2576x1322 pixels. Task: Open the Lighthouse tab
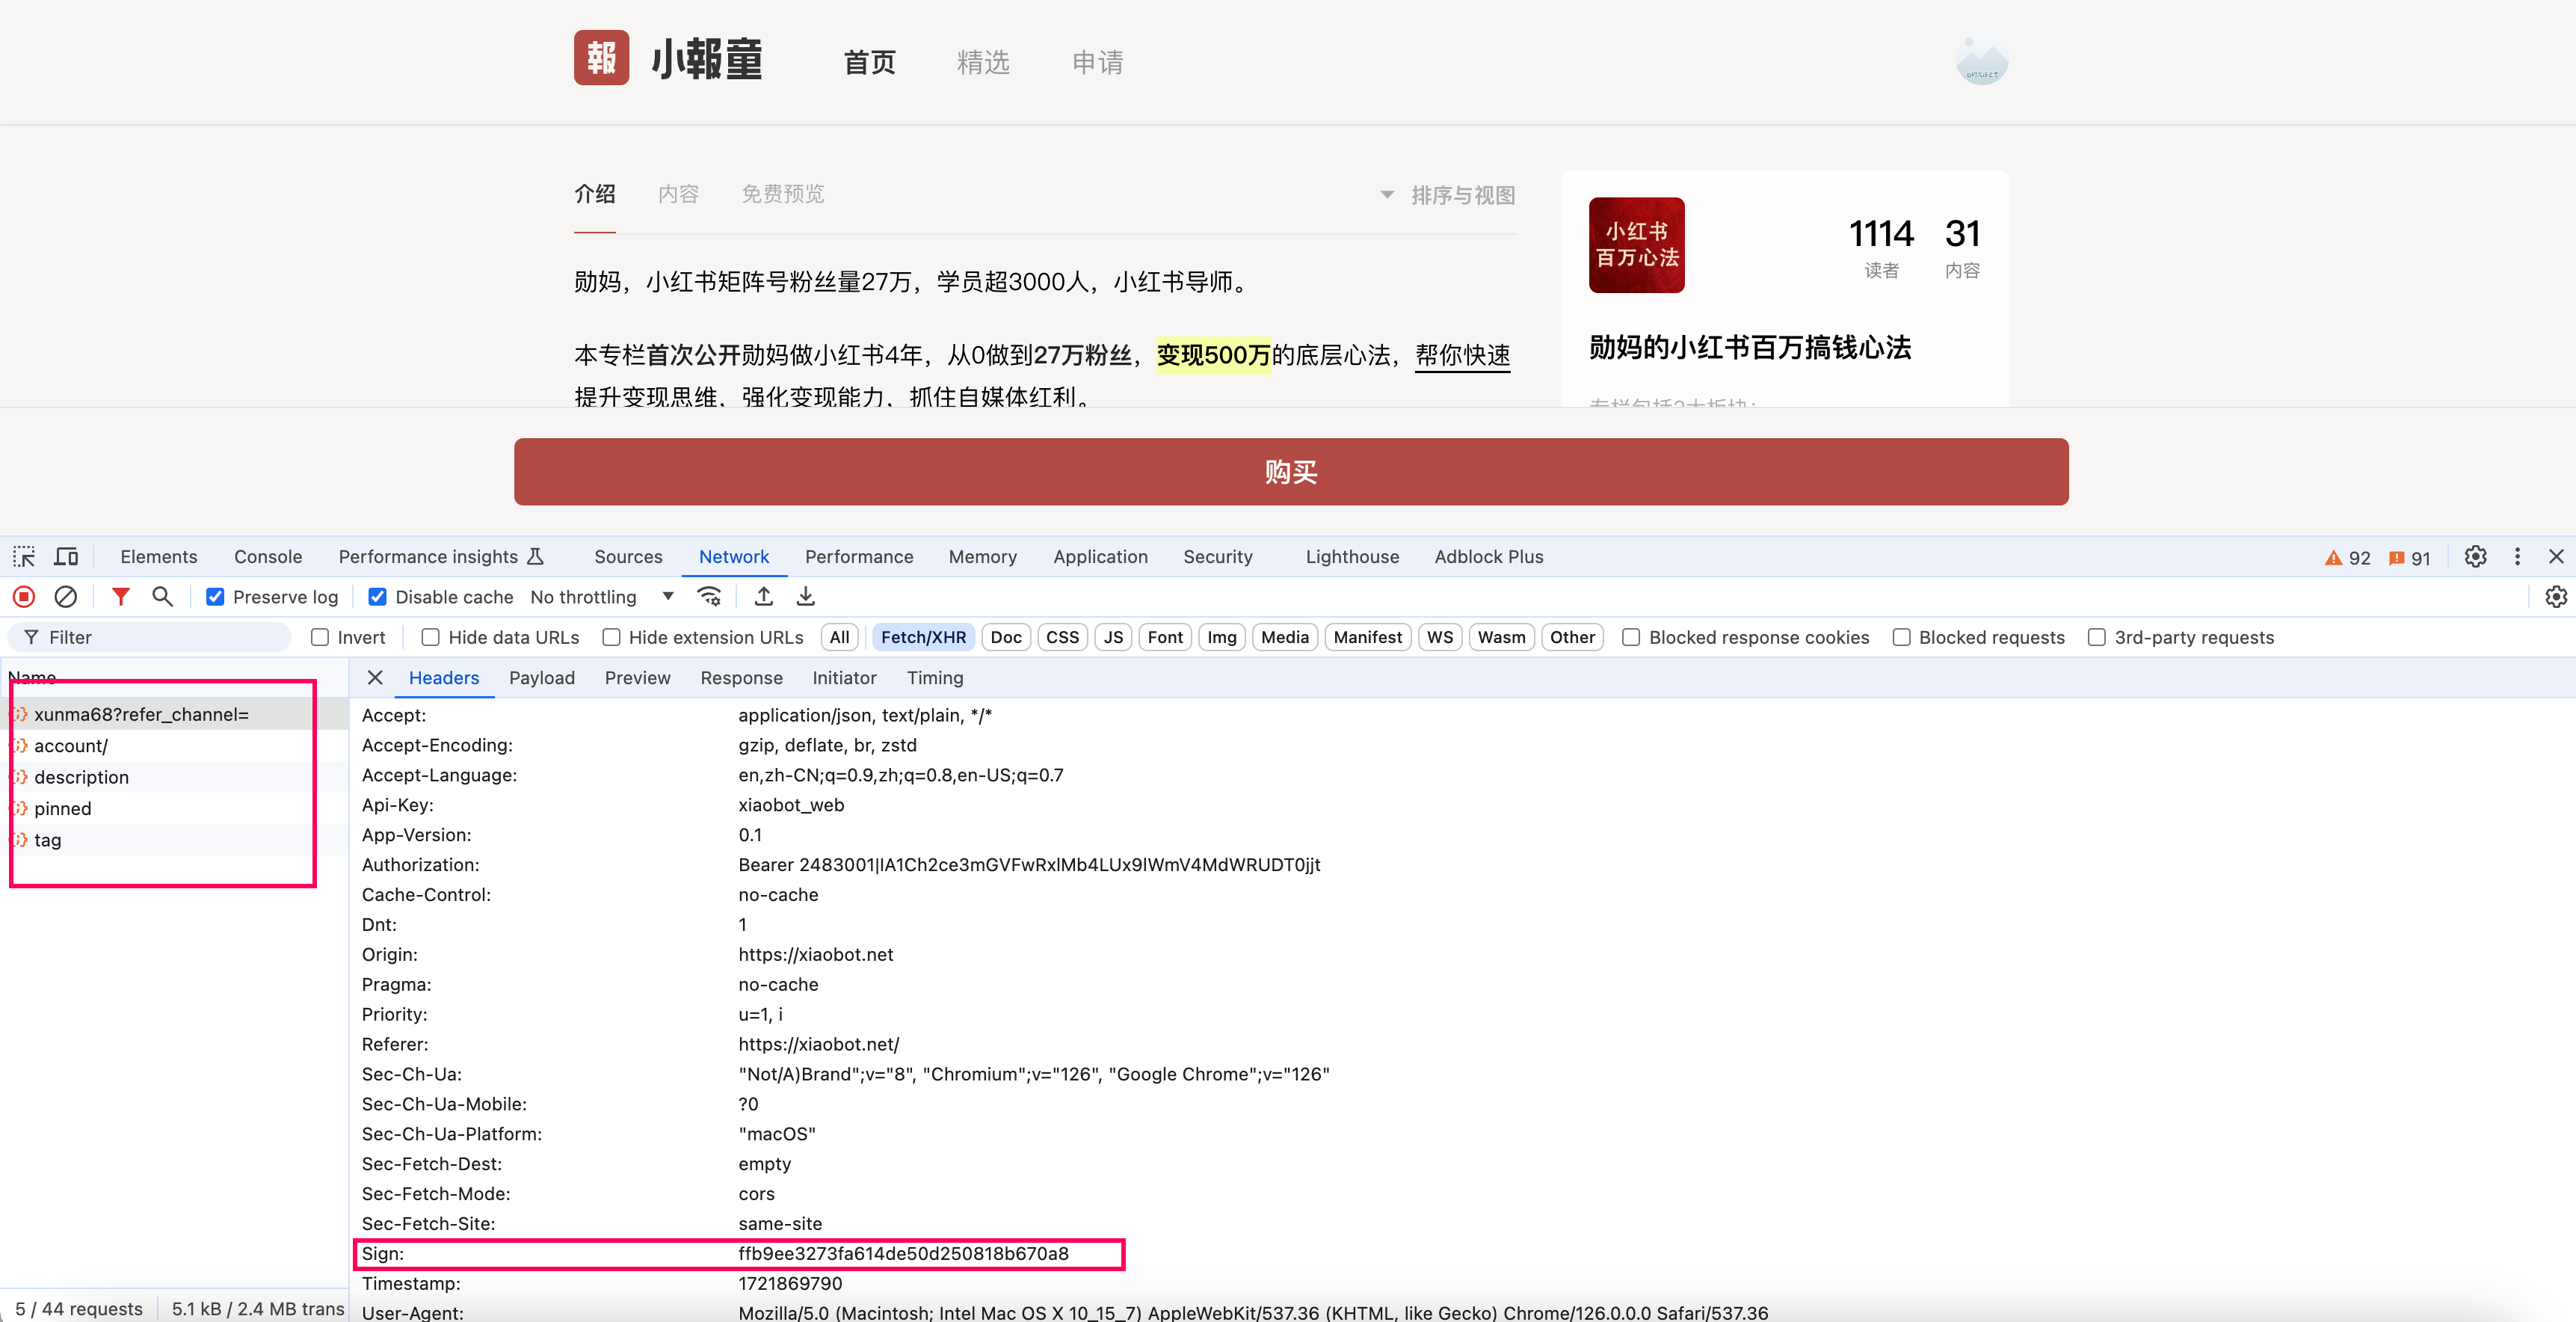[x=1352, y=557]
